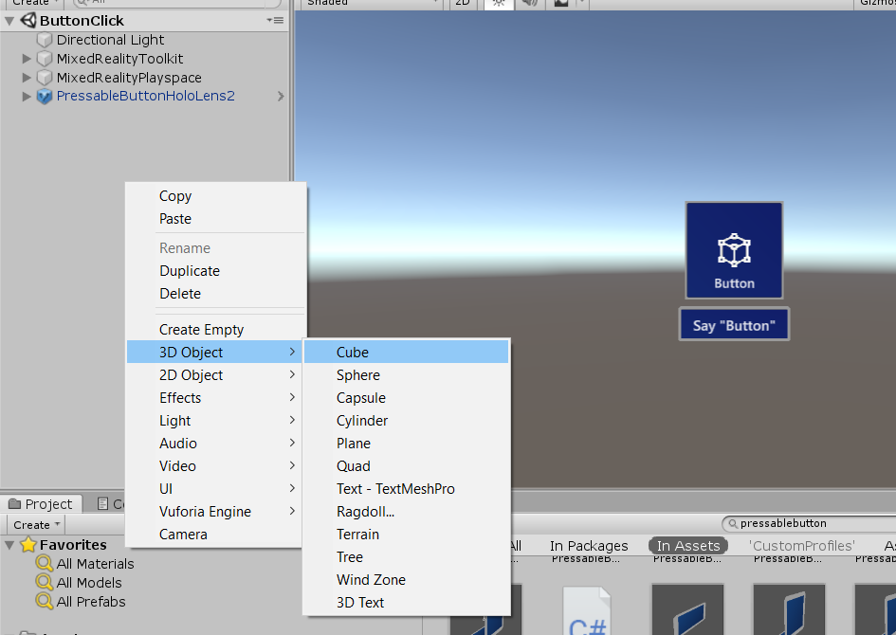
Task: Click the PressableButtonHoloLens2 blue prefab icon
Action: (x=45, y=97)
